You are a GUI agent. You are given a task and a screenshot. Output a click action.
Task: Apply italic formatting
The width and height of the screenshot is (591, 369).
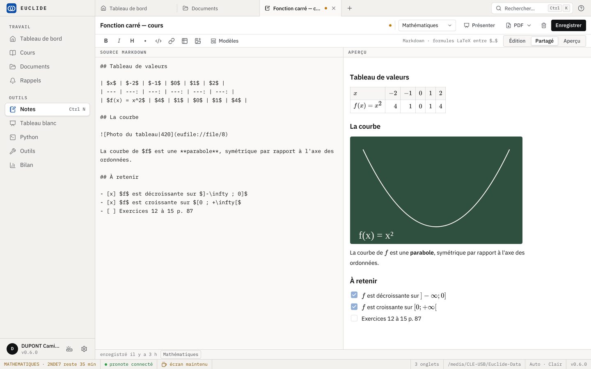(x=119, y=41)
